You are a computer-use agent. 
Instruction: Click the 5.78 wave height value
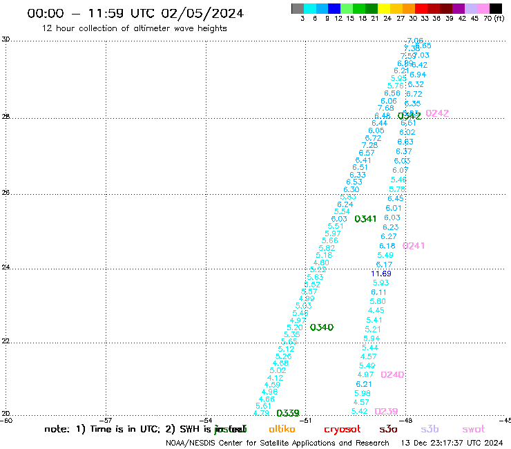(397, 189)
